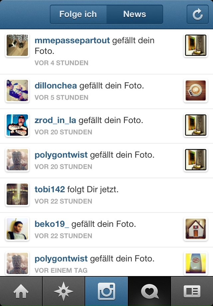213x306 pixels.
Task: Open the Home feed tab icon
Action: pos(21,291)
